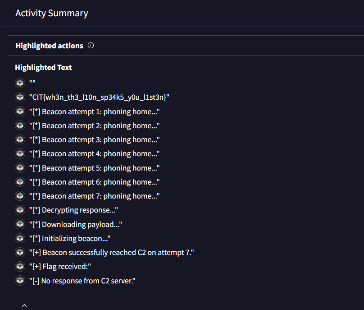
Task: Click the Highlighted Text subheading
Action: [x=43, y=67]
